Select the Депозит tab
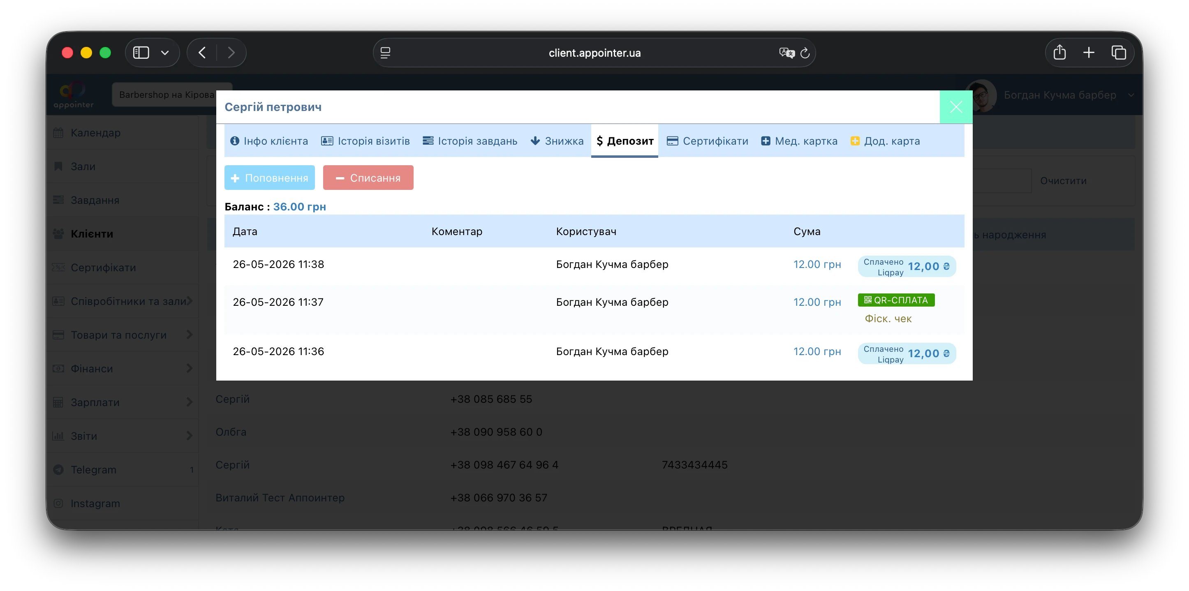 [x=625, y=141]
